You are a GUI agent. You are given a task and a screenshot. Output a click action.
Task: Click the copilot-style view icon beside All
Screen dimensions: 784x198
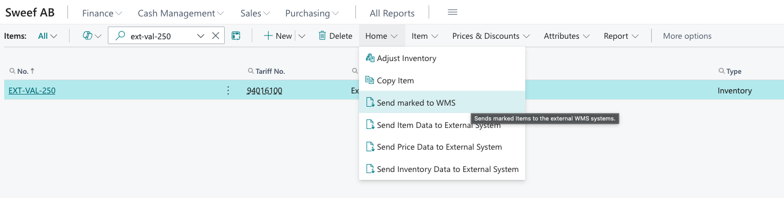pos(88,36)
